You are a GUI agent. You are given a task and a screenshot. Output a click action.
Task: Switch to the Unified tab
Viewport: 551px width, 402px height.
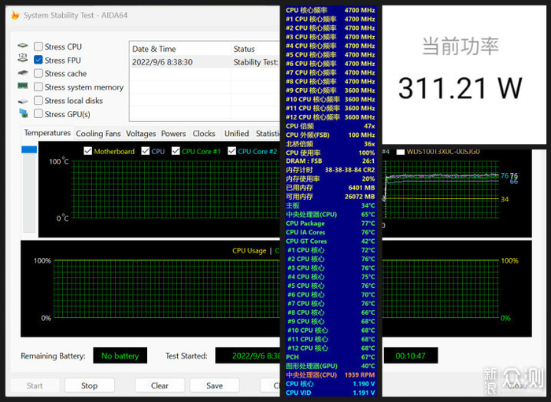pyautogui.click(x=236, y=134)
